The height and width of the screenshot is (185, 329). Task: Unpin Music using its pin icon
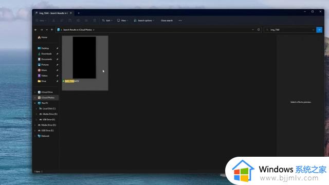[57, 70]
